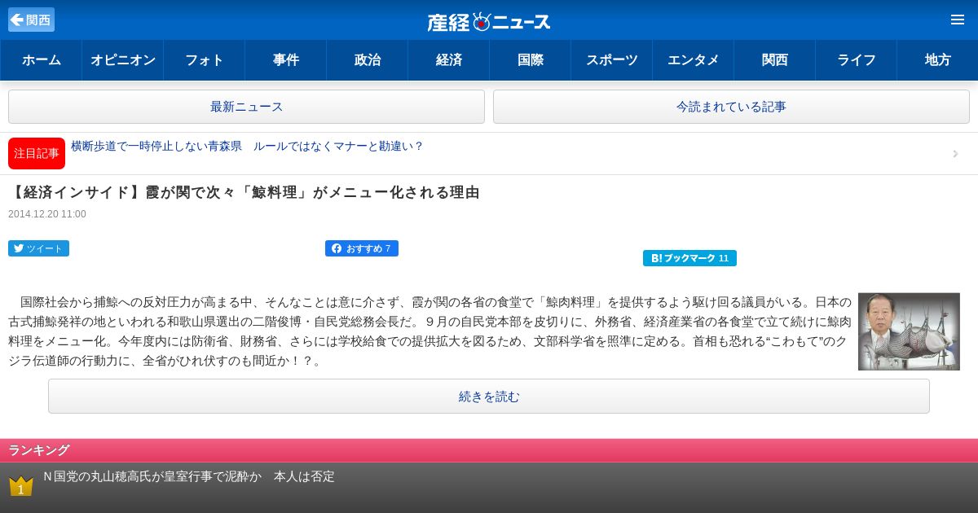Click the 産経ニュース logo
The width and height of the screenshot is (978, 513).
click(489, 21)
